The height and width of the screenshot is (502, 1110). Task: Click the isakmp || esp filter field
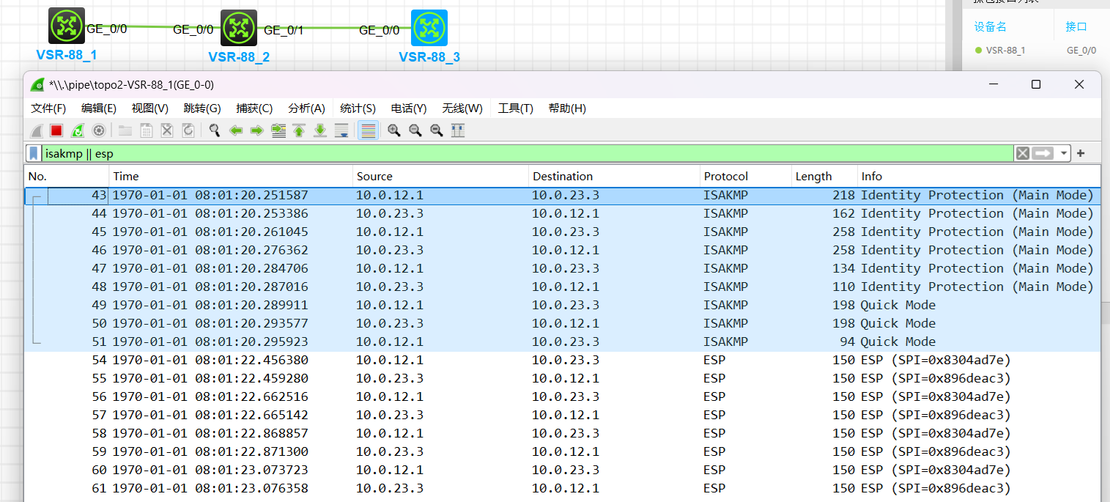pos(513,153)
